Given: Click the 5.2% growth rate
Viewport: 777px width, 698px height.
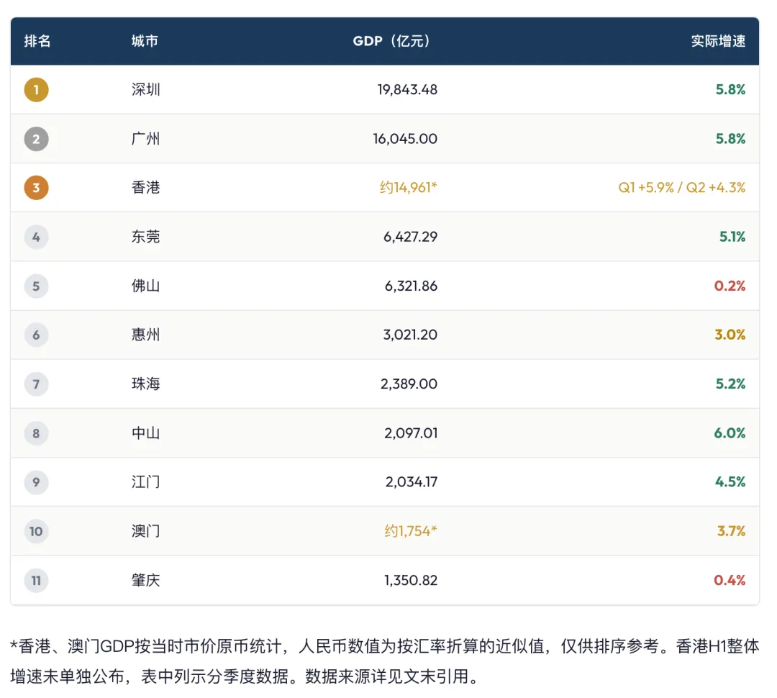Looking at the screenshot, I should pyautogui.click(x=730, y=384).
